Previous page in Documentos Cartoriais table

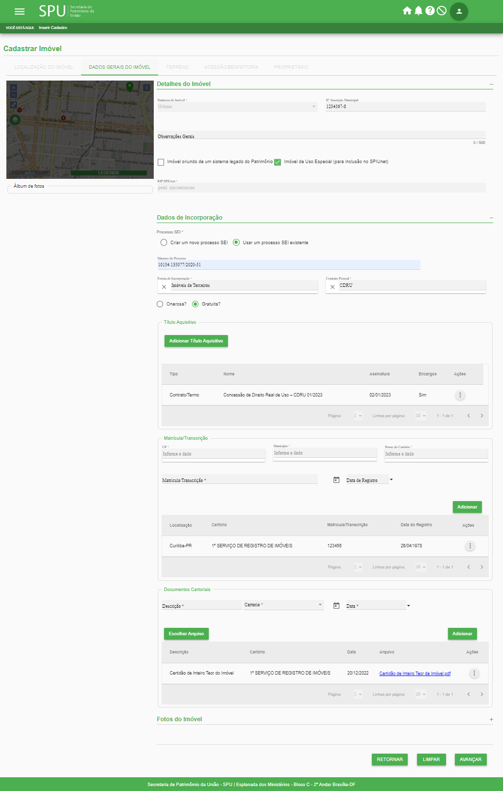[x=469, y=694]
